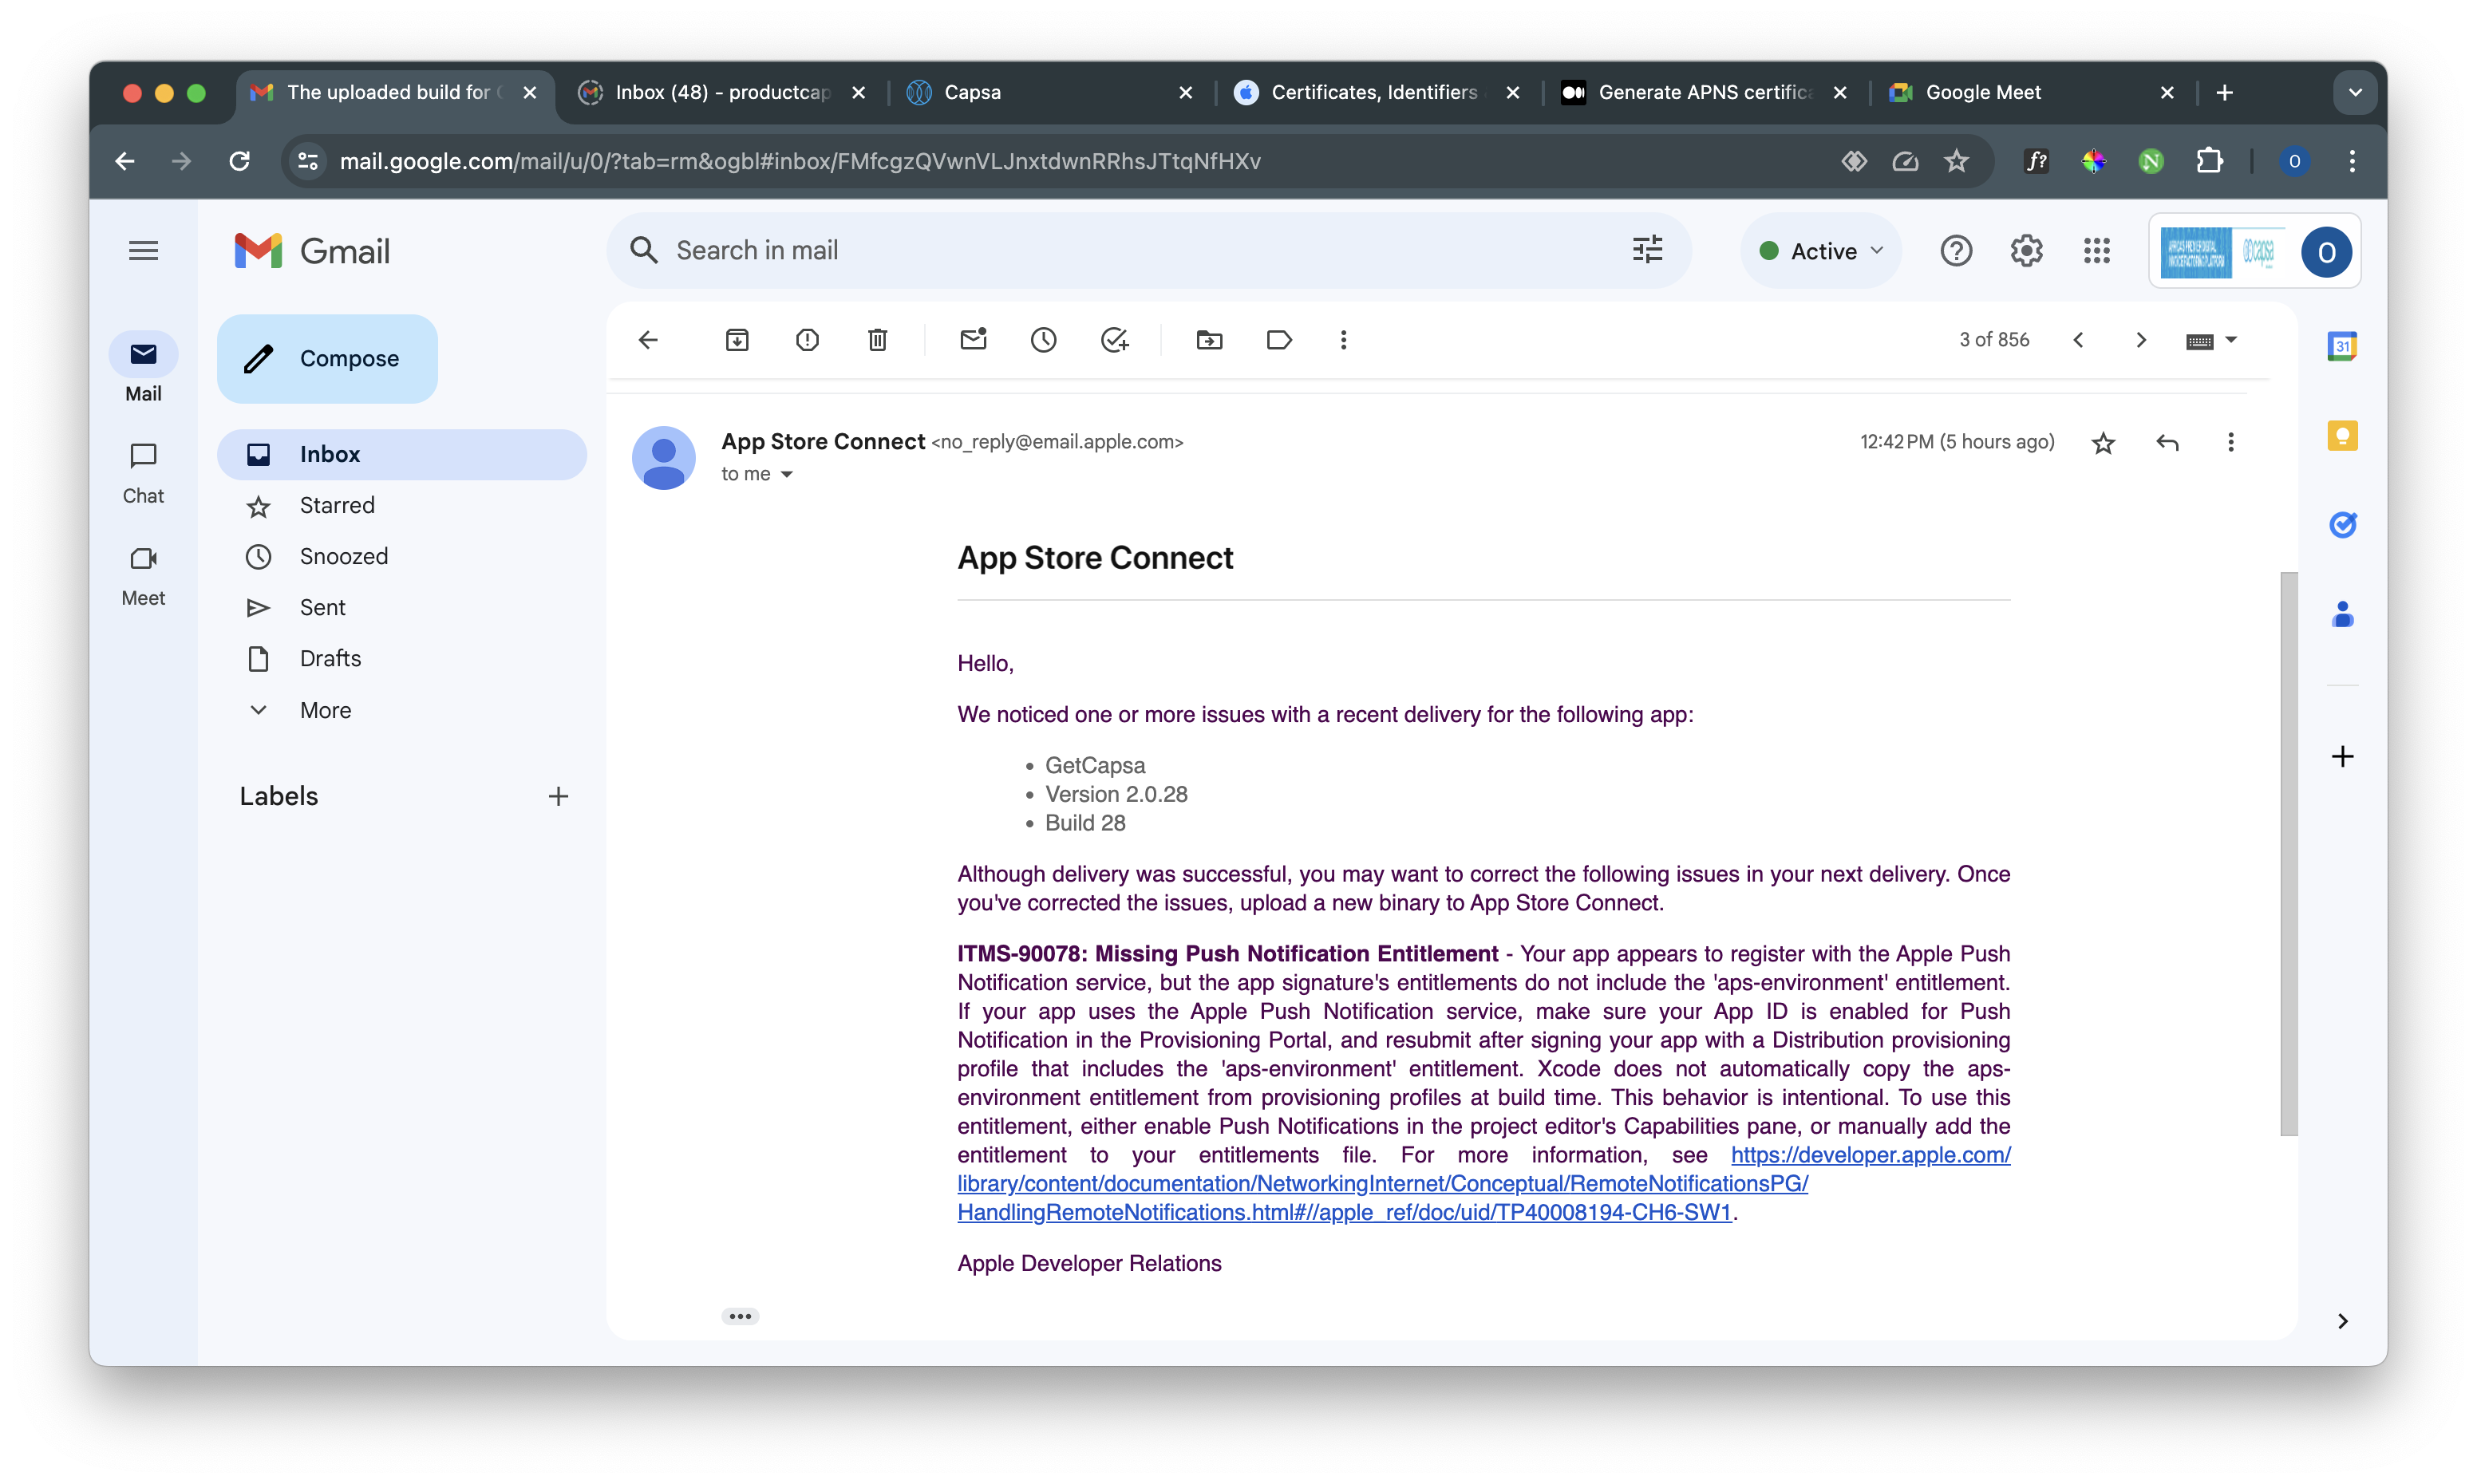Star the App Store Connect message
This screenshot has height=1484, width=2477.
[x=2103, y=443]
